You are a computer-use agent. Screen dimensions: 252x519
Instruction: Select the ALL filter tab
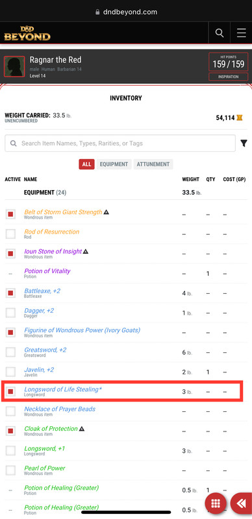coord(86,164)
